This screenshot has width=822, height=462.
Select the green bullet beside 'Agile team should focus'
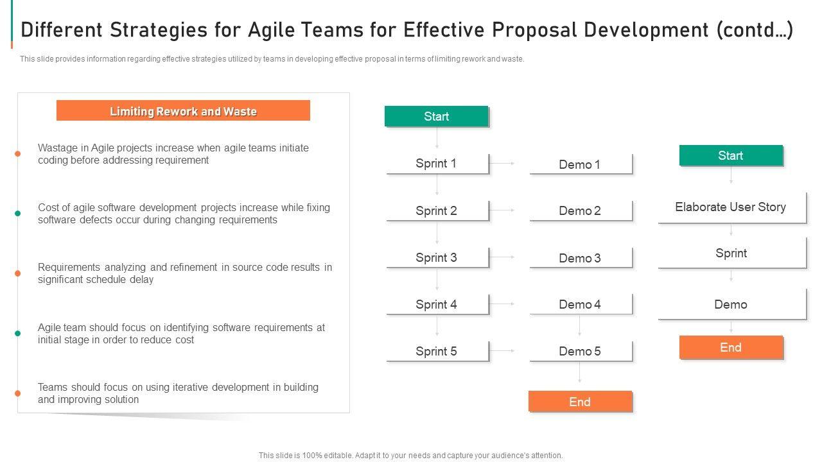pos(18,334)
